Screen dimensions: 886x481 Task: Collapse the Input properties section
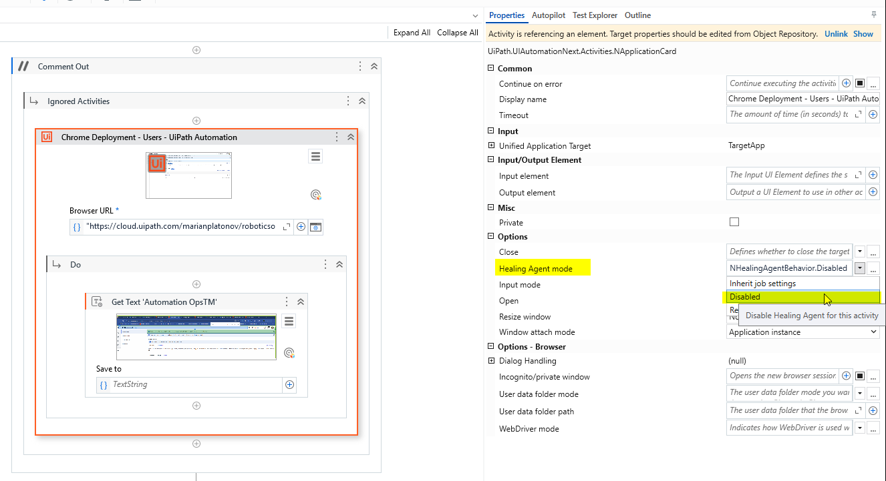pos(491,131)
